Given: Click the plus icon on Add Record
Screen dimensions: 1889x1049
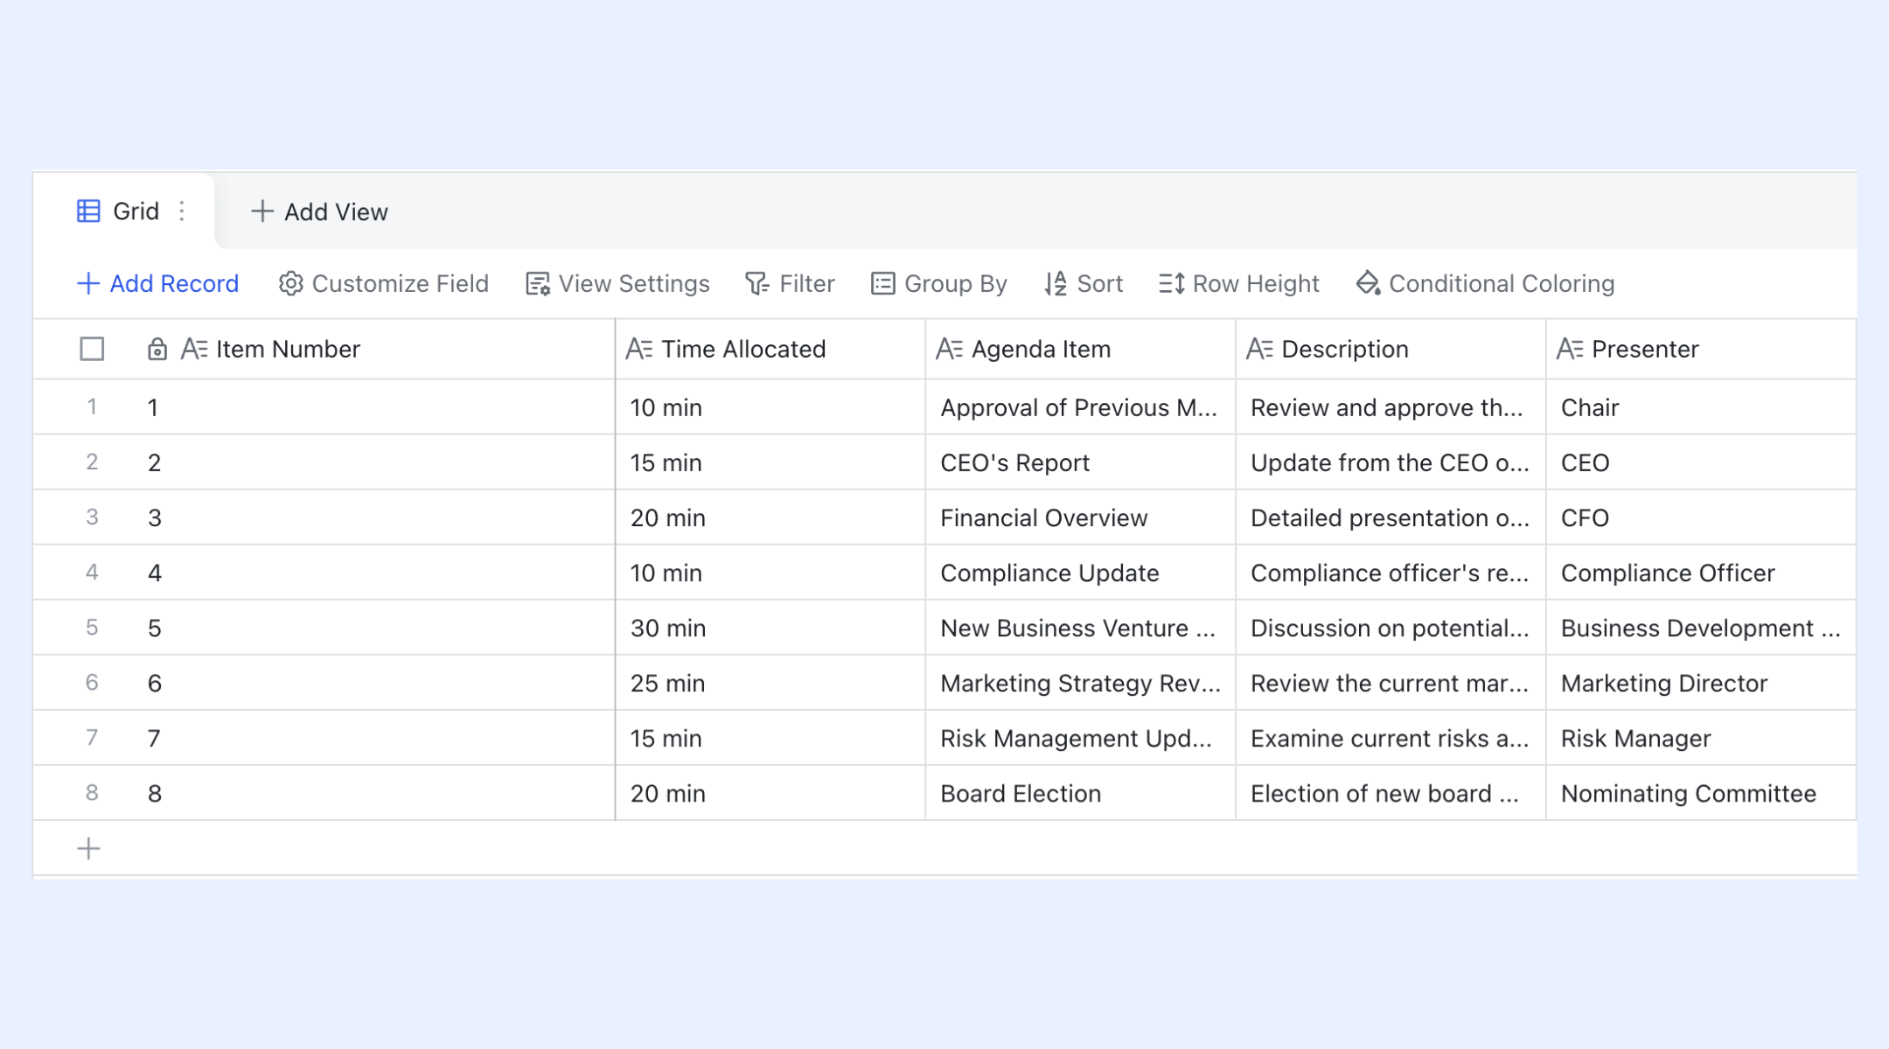Looking at the screenshot, I should [88, 284].
